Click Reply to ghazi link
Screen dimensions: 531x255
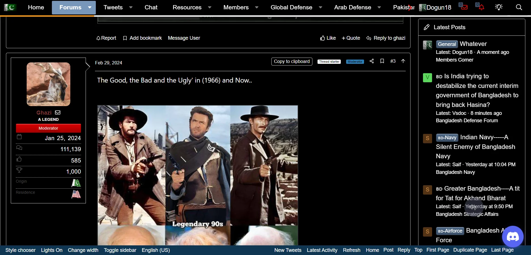386,38
